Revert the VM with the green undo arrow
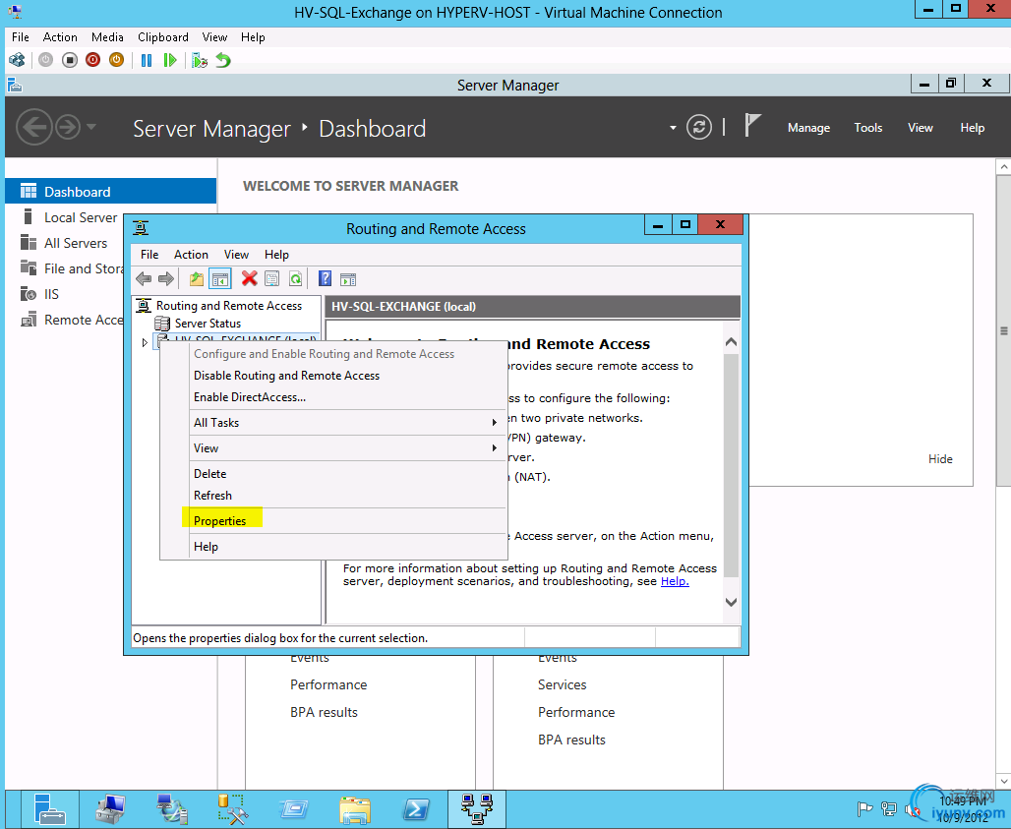1011x829 pixels. point(223,61)
